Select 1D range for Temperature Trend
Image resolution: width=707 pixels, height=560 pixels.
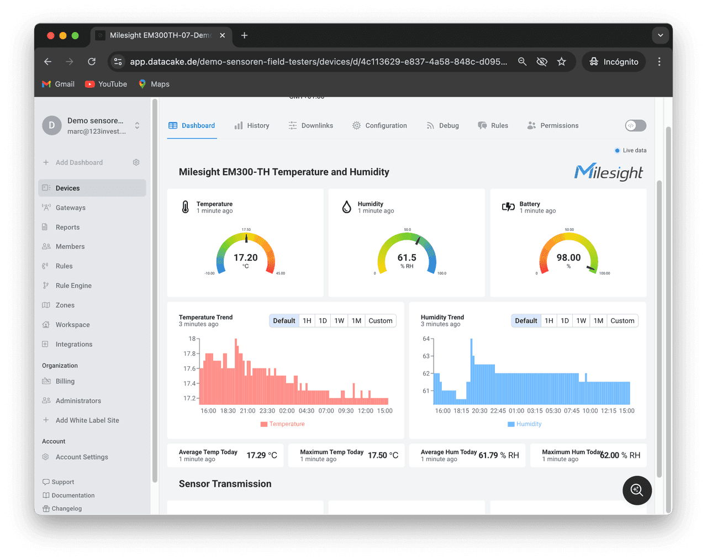[323, 321]
